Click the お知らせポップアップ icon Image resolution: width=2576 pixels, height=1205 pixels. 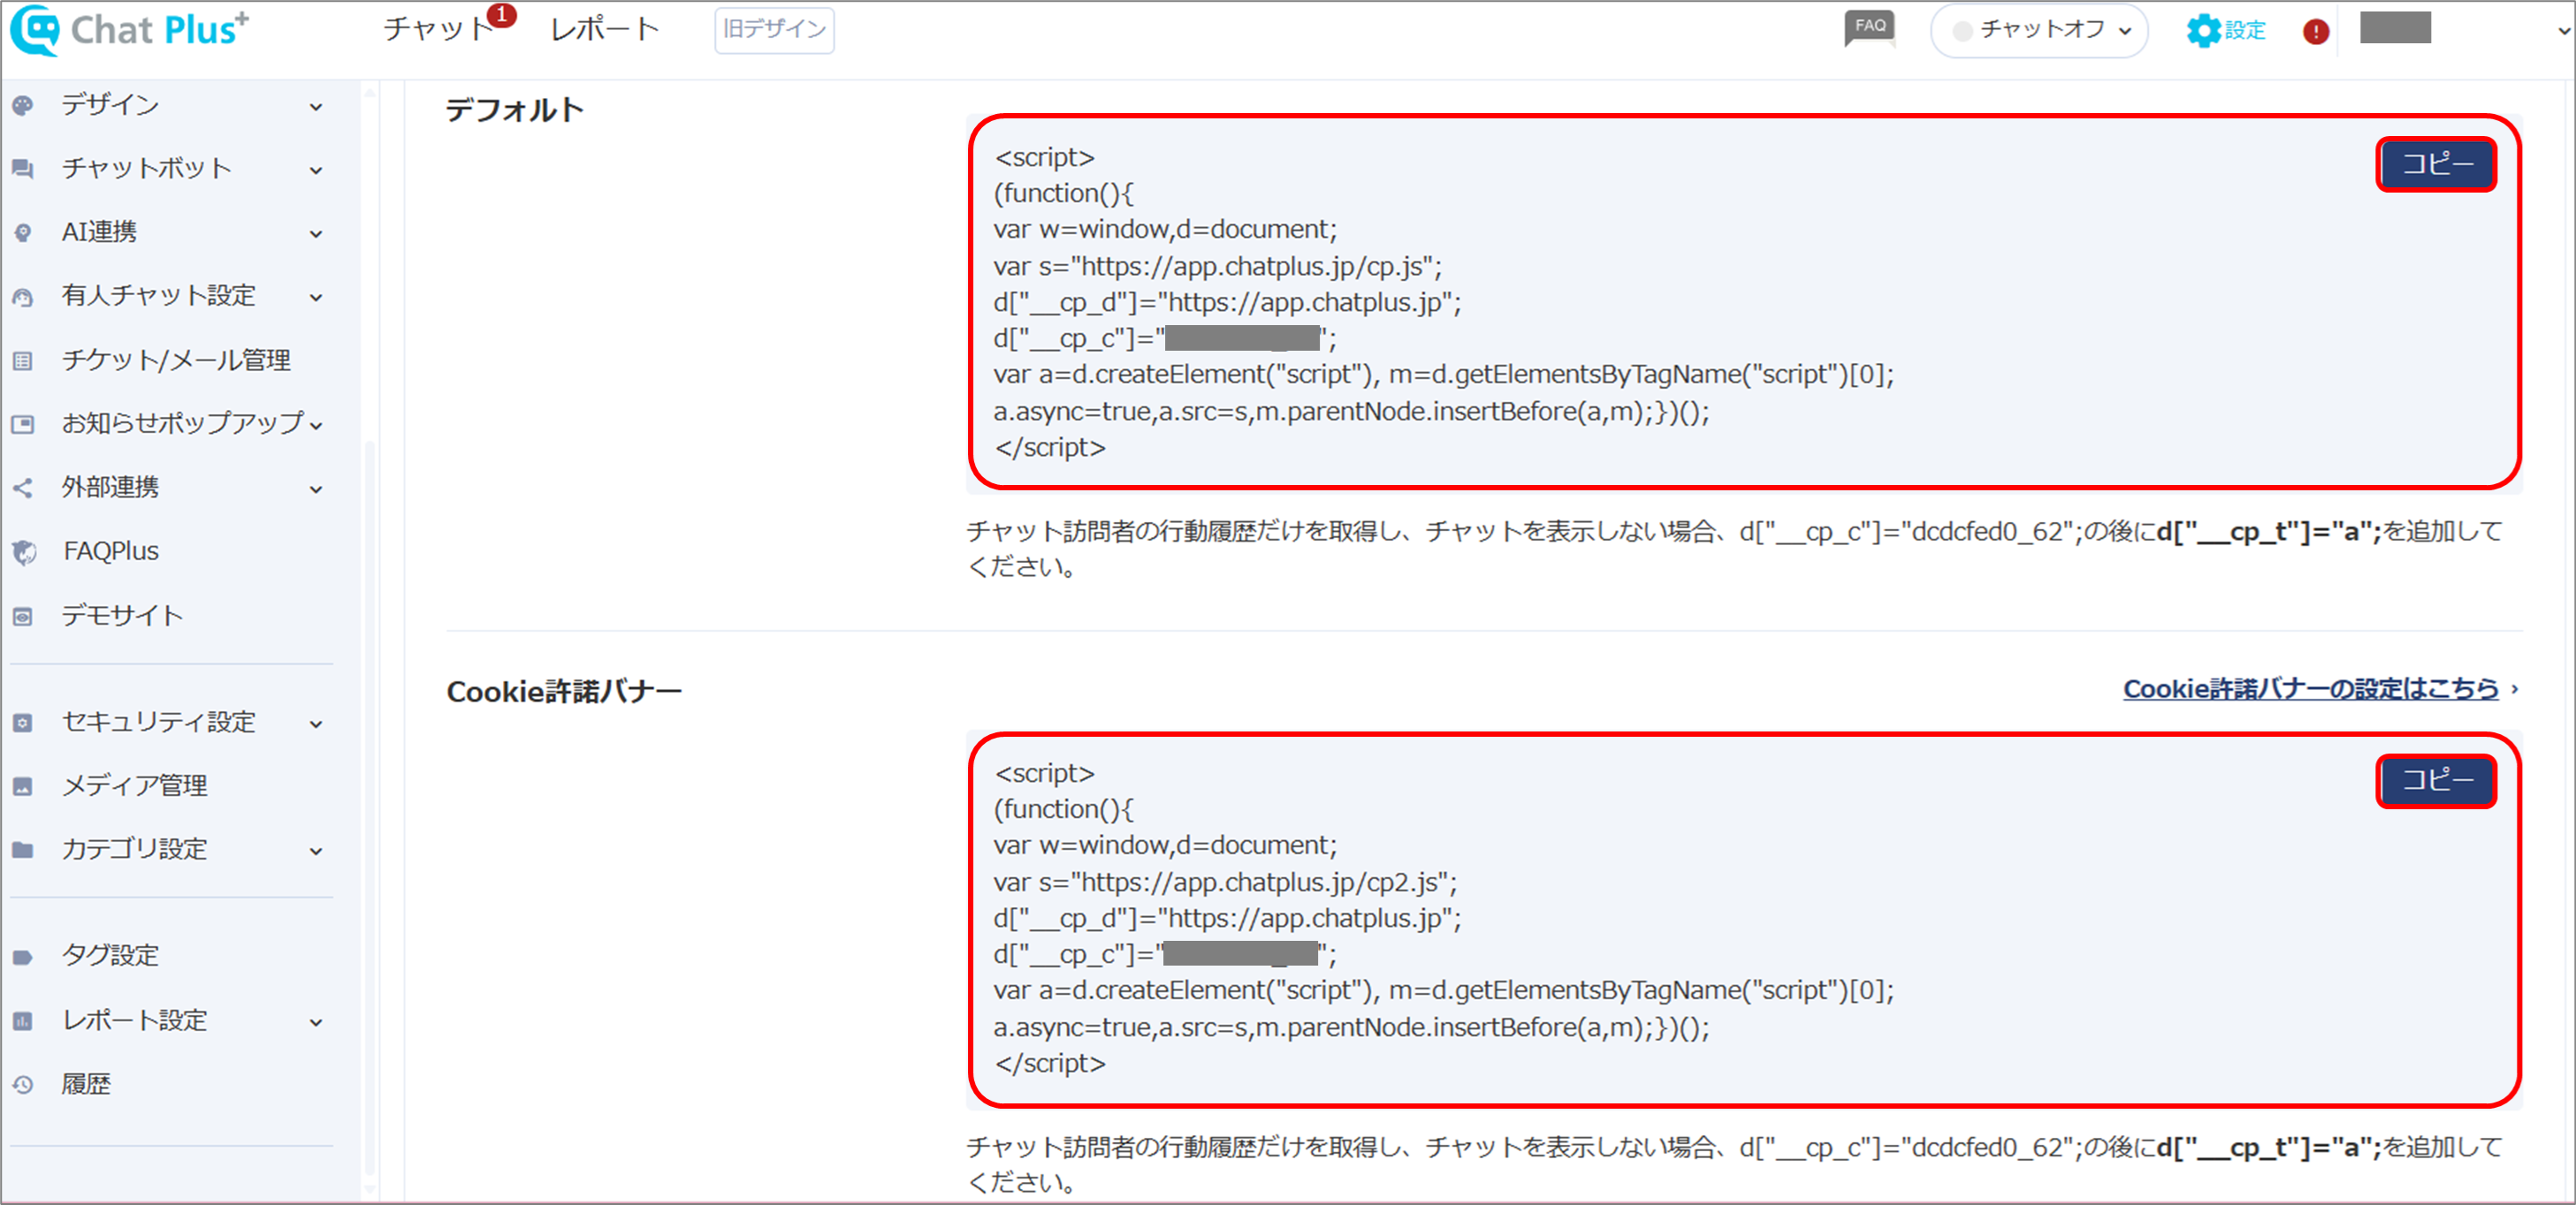(23, 425)
